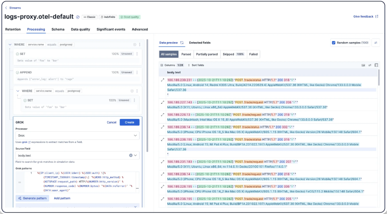The width and height of the screenshot is (387, 214).
Task: Expand row with IP 186.189.239.231
Action: click(x=163, y=80)
